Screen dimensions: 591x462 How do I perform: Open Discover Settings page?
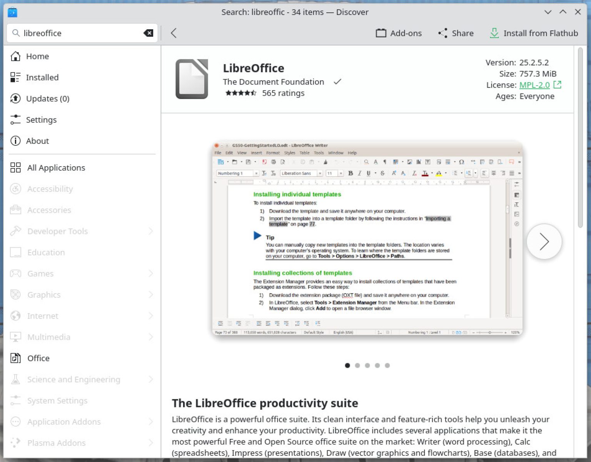pyautogui.click(x=41, y=120)
